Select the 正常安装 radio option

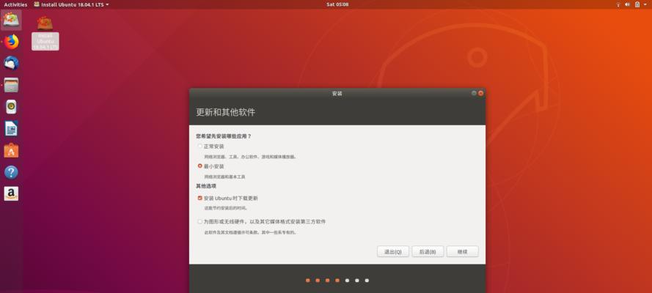(200, 146)
